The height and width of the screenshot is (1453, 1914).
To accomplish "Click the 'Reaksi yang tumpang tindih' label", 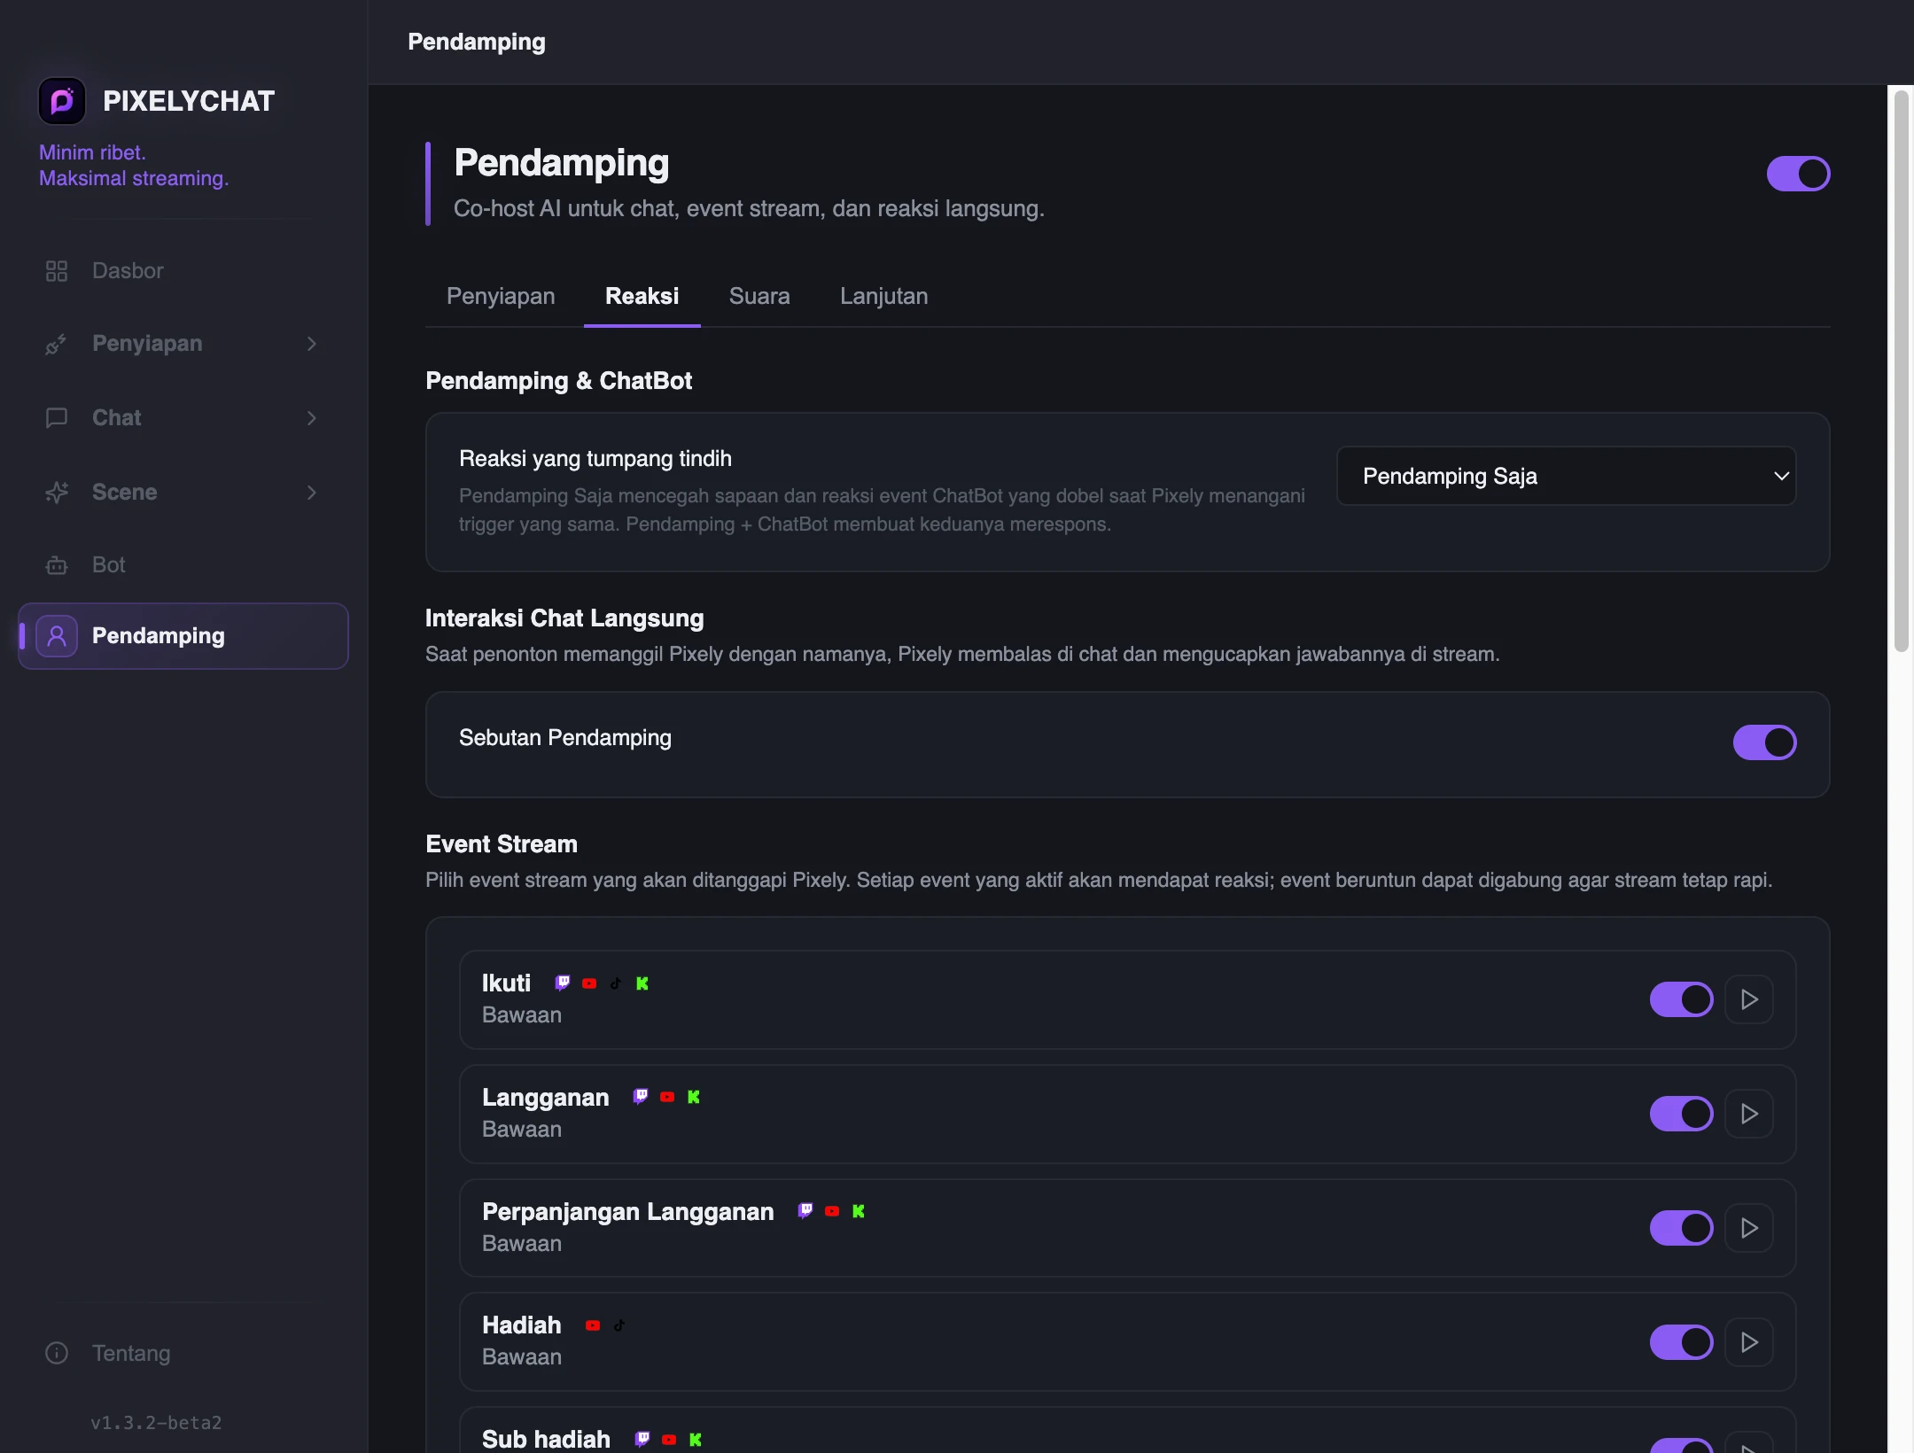I will click(595, 459).
